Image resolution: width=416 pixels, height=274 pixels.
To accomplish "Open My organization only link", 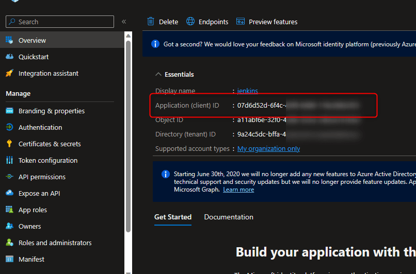I will [x=268, y=148].
